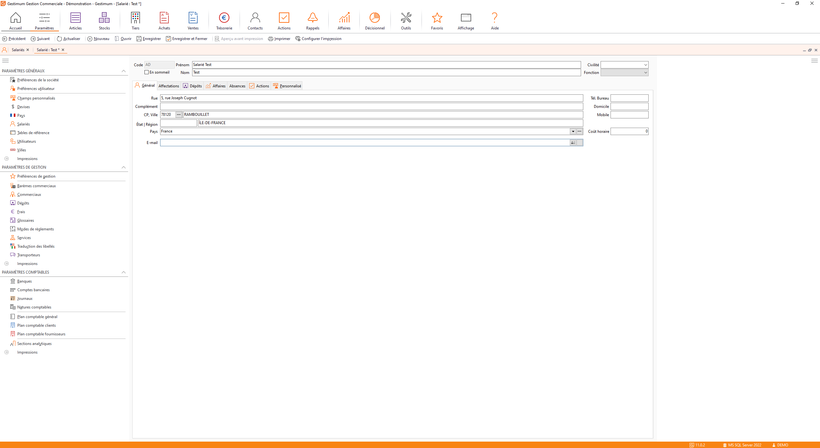This screenshot has width=820, height=448.
Task: Open the Contacts module
Action: pyautogui.click(x=255, y=21)
